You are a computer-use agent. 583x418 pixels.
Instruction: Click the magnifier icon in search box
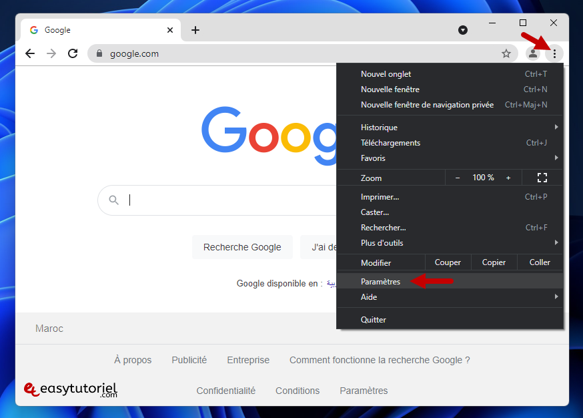point(114,200)
